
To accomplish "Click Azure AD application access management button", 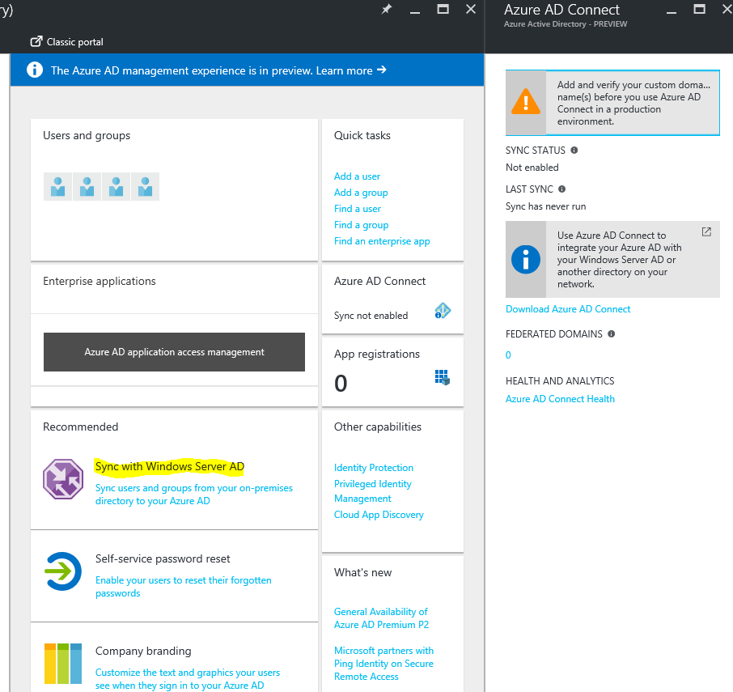I will 175,352.
